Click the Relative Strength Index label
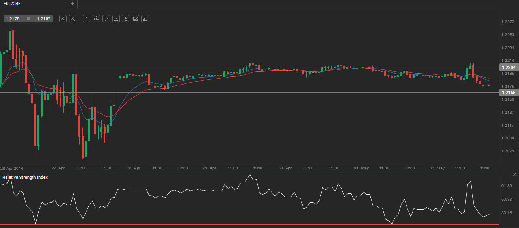Image resolution: width=519 pixels, height=228 pixels. click(x=25, y=177)
